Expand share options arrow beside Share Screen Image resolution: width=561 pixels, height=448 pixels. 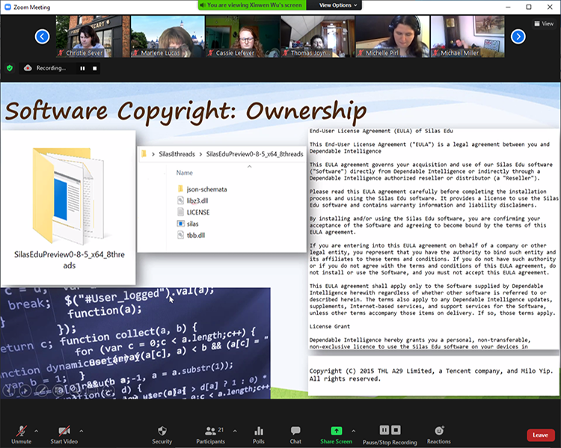tap(354, 431)
